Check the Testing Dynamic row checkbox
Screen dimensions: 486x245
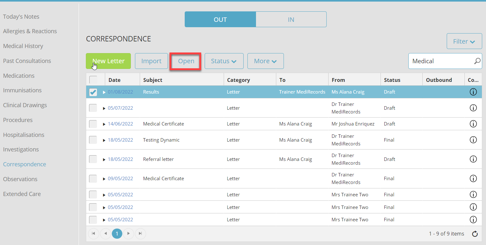pos(93,140)
